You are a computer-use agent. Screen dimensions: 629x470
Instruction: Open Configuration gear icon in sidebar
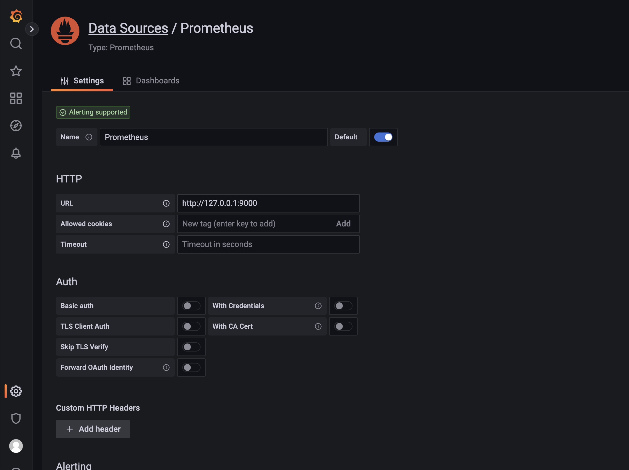[x=16, y=391]
